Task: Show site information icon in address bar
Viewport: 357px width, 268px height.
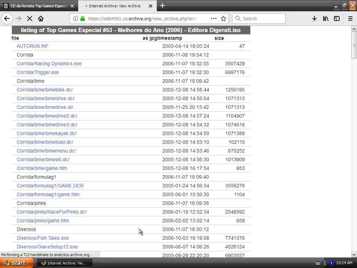Action: point(75,18)
